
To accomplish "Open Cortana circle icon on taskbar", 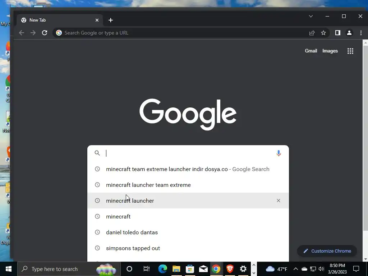I will [x=129, y=269].
